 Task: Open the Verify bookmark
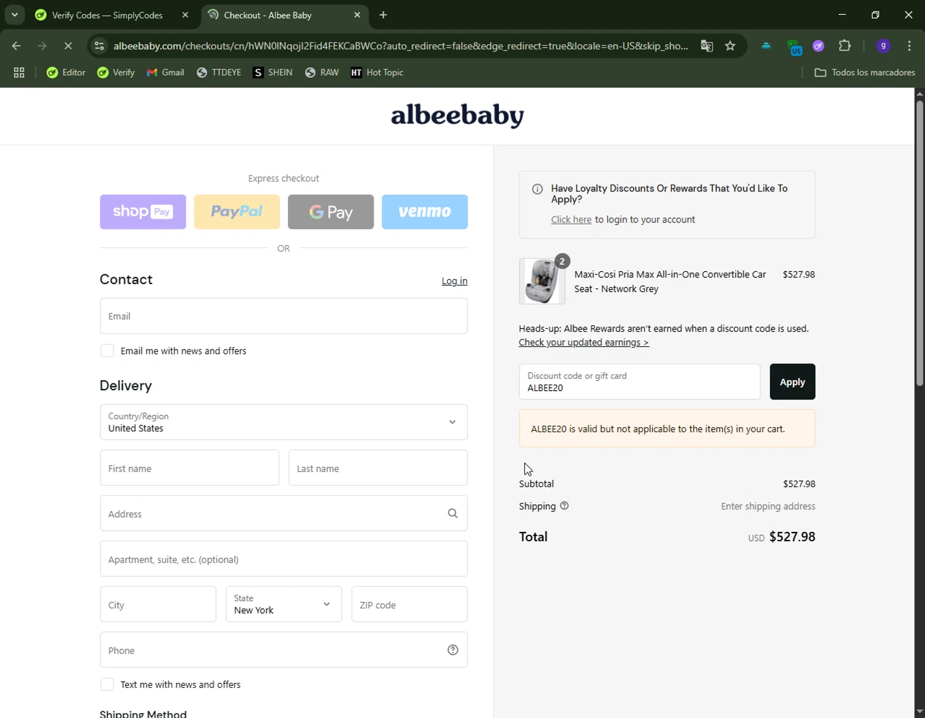pos(116,73)
